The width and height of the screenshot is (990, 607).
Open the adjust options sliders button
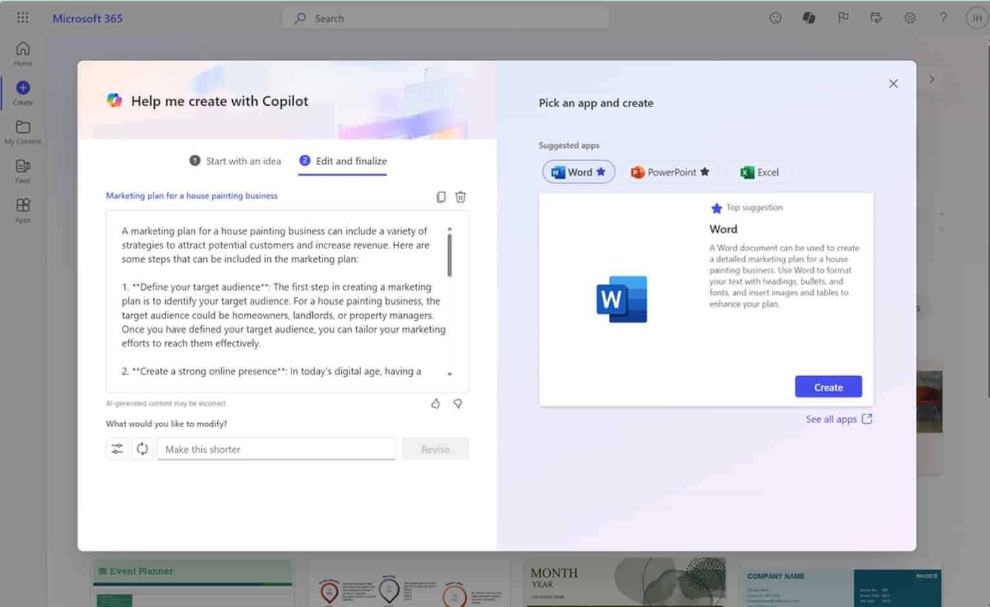(117, 449)
